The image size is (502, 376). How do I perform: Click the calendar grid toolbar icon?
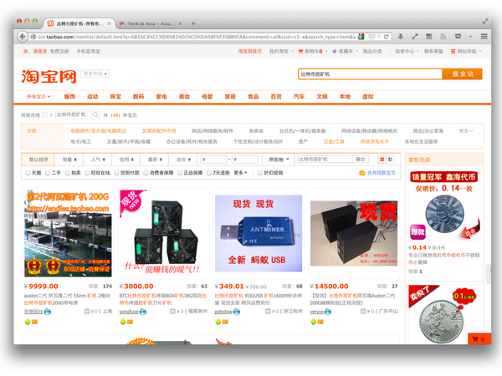click(429, 37)
